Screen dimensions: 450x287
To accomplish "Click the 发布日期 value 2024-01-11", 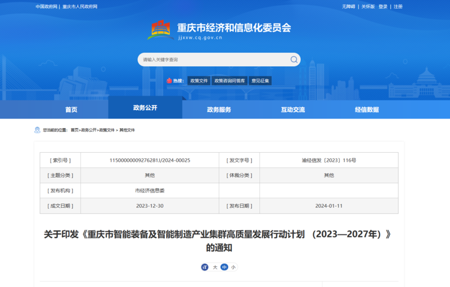I will click(x=329, y=206).
